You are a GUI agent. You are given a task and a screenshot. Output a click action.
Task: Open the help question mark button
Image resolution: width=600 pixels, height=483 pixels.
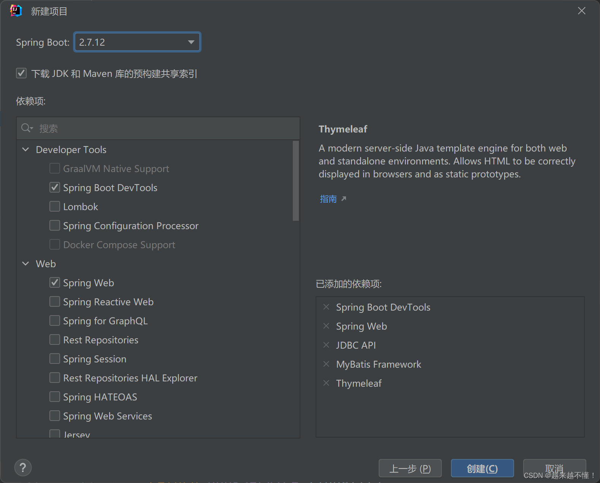coord(23,467)
